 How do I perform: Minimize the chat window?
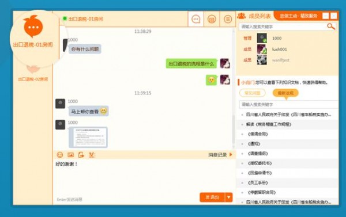325,16
